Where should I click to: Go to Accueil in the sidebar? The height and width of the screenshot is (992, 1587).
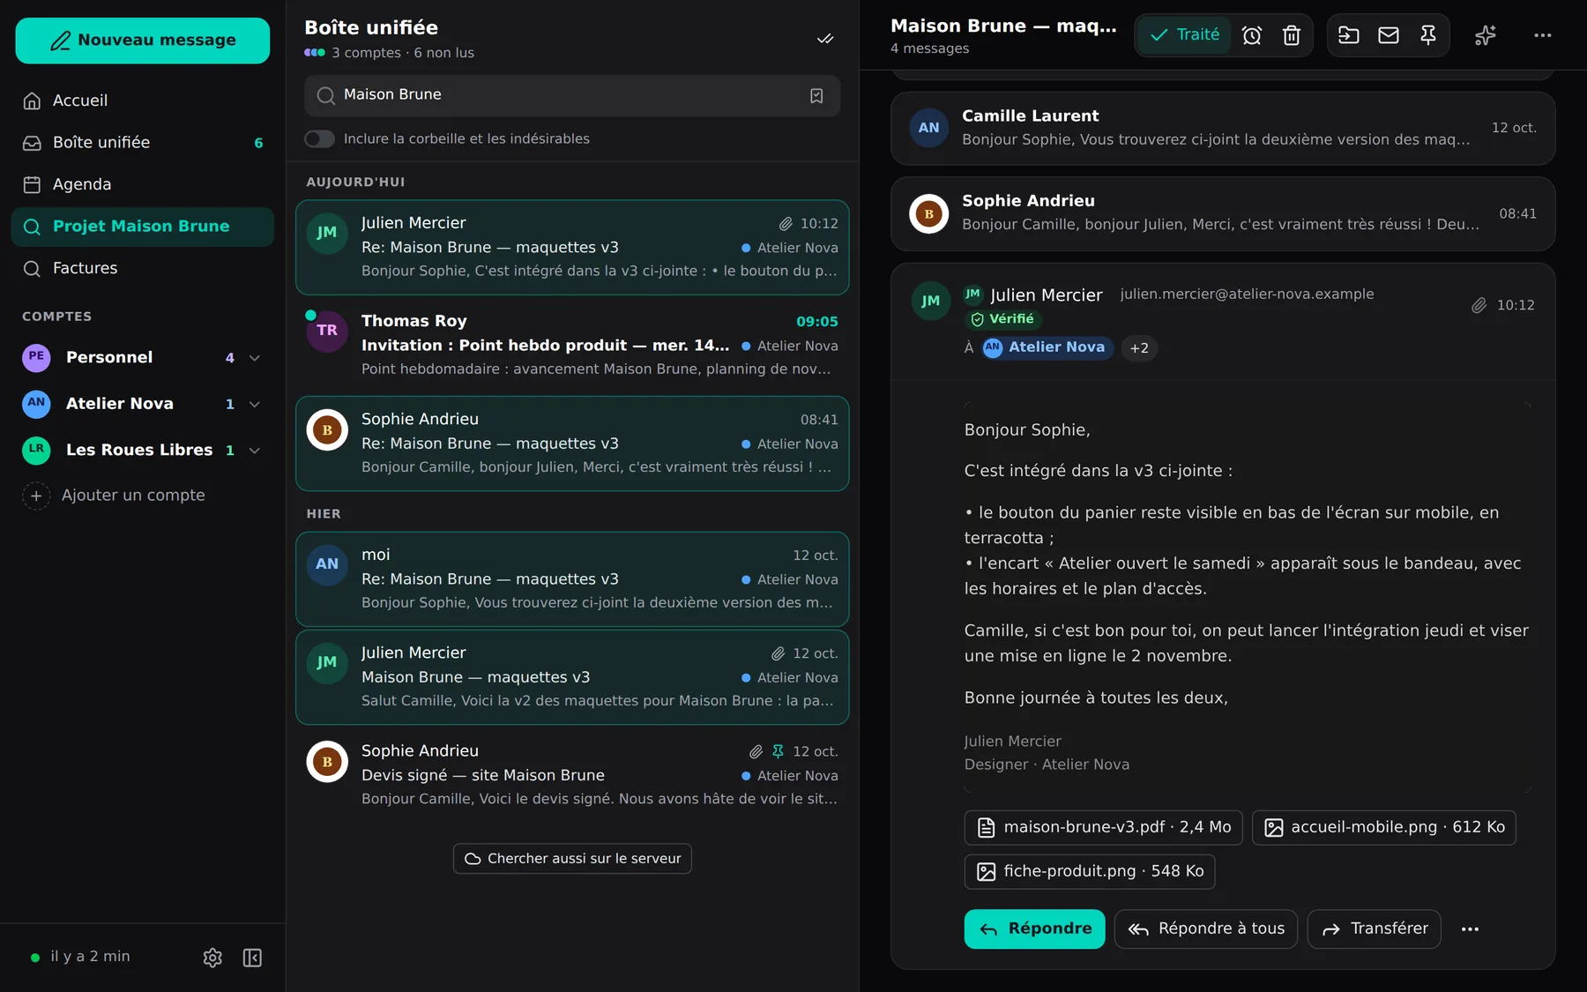(x=143, y=101)
